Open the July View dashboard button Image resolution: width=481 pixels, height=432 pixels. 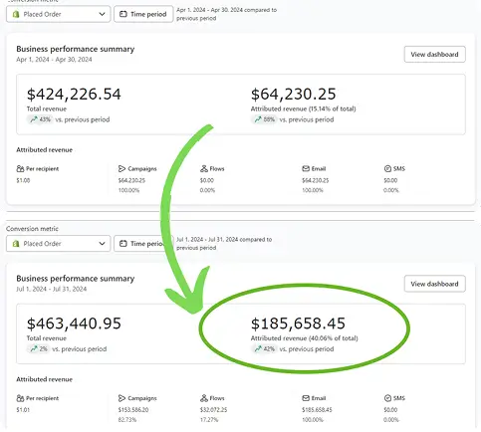tap(434, 284)
